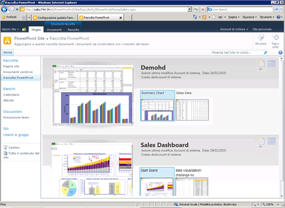This screenshot has width=285, height=208.
Task: Click the Ricerca nel sito search field
Action: 237,53
